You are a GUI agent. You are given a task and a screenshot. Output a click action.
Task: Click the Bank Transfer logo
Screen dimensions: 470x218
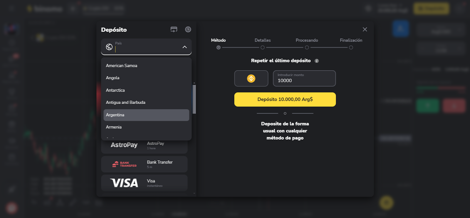click(x=124, y=164)
